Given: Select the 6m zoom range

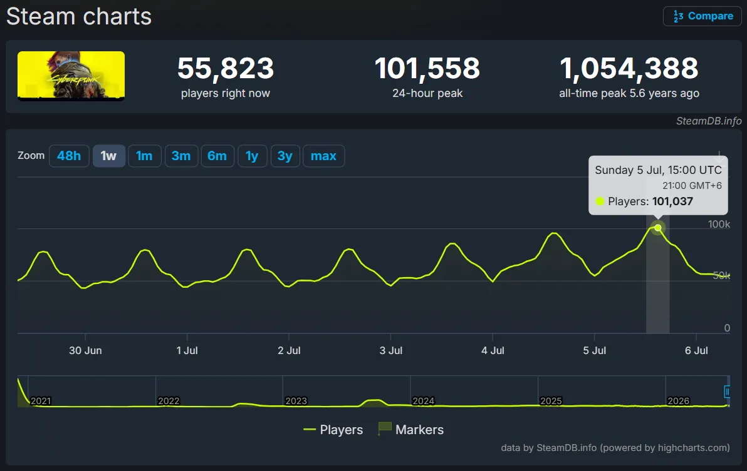Looking at the screenshot, I should (x=217, y=156).
